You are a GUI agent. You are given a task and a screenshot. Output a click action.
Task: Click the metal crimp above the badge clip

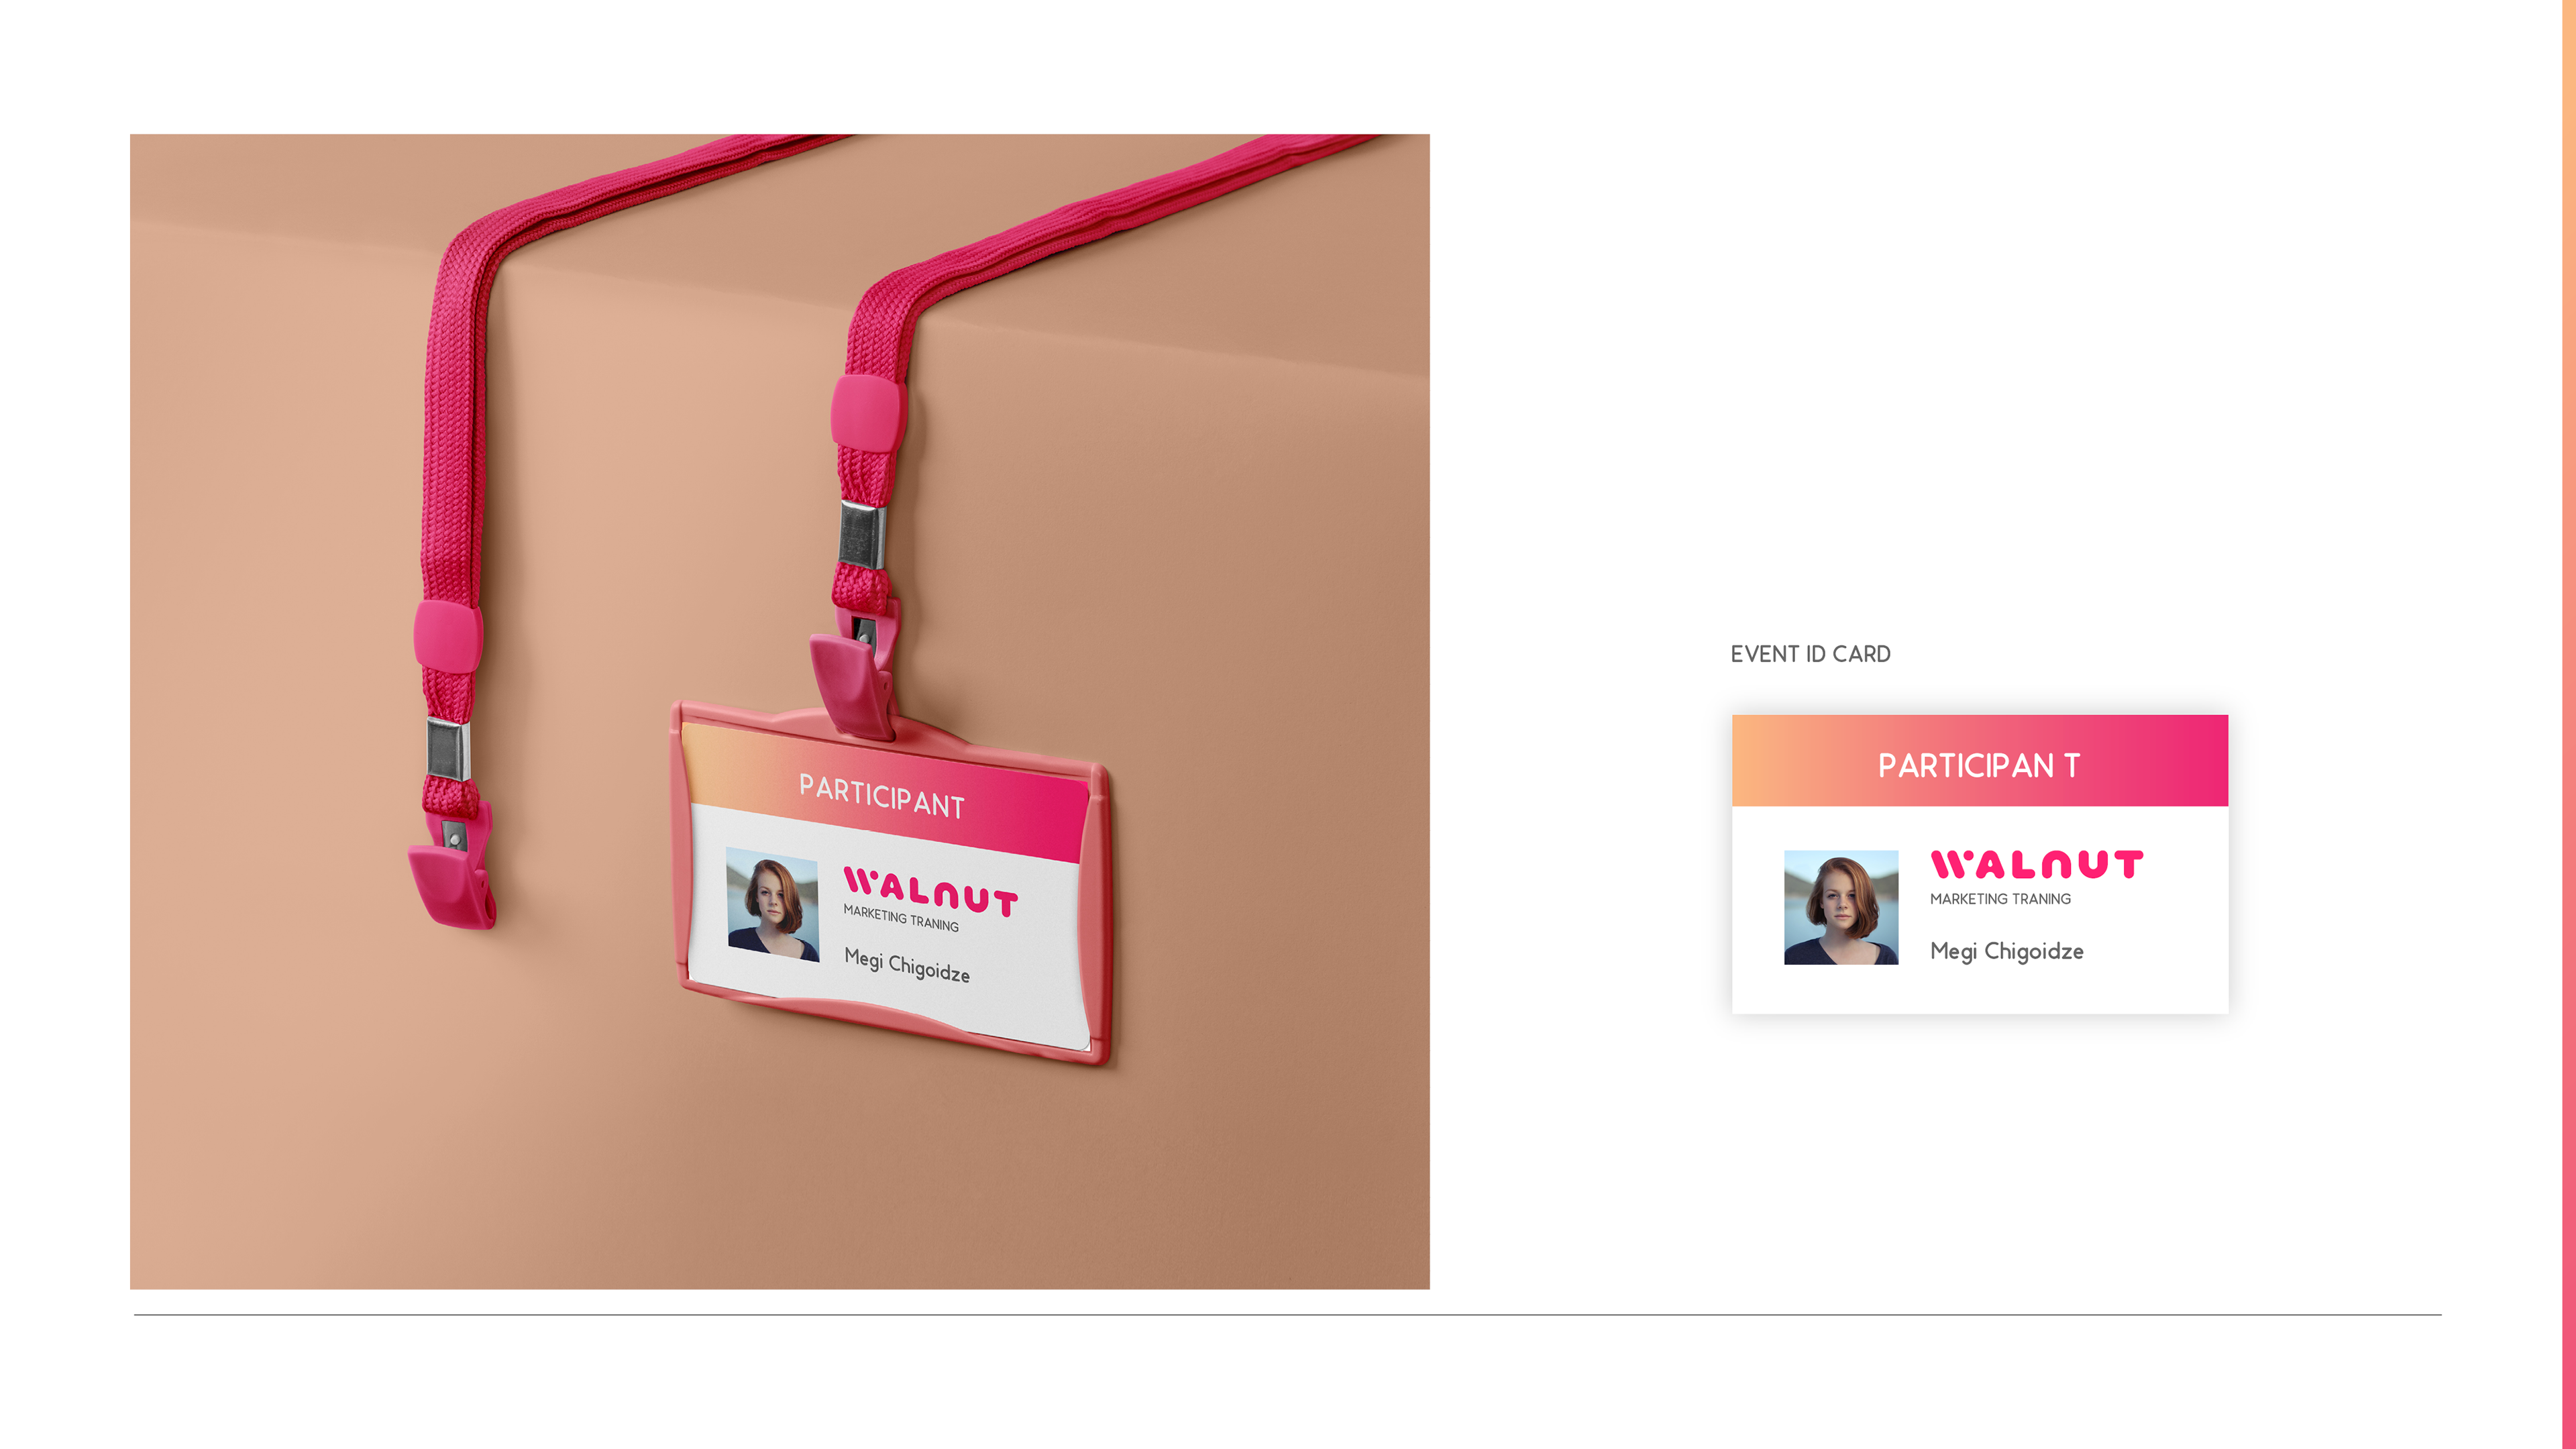pyautogui.click(x=863, y=535)
